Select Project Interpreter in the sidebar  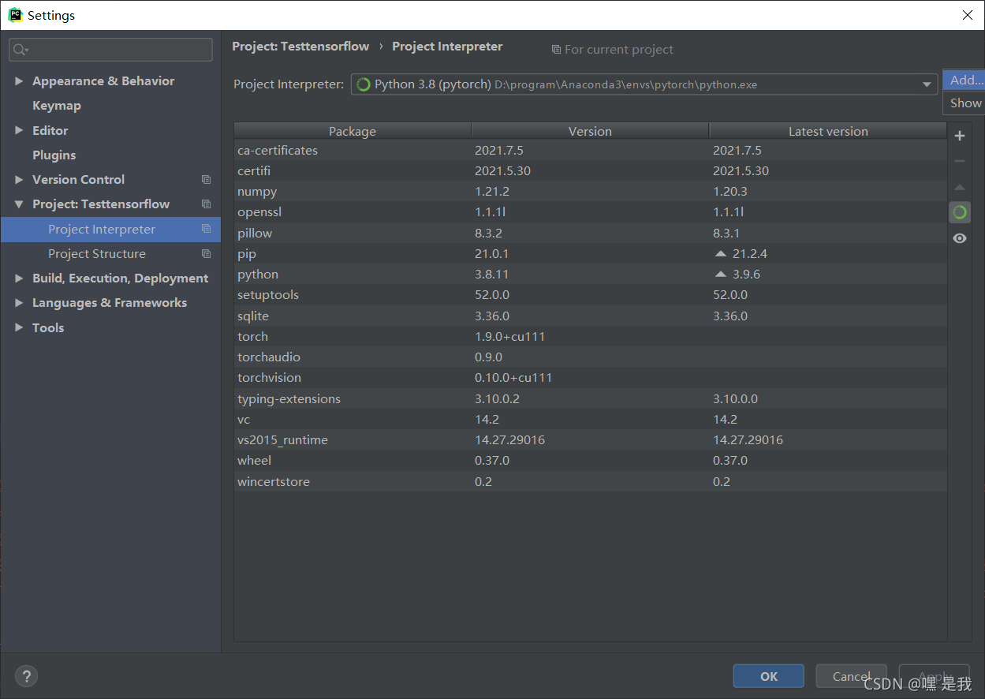coord(110,229)
